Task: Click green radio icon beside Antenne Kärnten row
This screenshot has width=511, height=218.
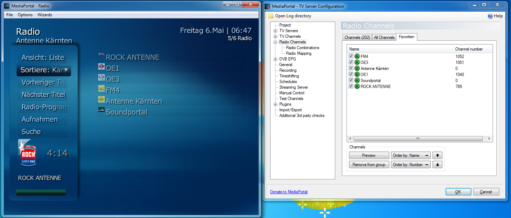Action: point(357,68)
